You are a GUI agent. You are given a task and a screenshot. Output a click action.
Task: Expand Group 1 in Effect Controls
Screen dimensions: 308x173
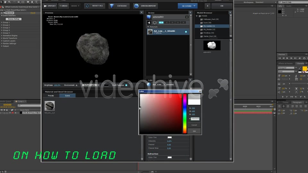tap(2, 22)
